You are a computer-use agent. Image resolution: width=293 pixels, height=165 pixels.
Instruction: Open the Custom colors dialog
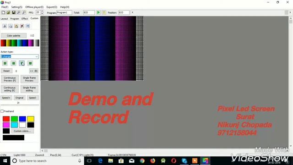click(x=22, y=131)
